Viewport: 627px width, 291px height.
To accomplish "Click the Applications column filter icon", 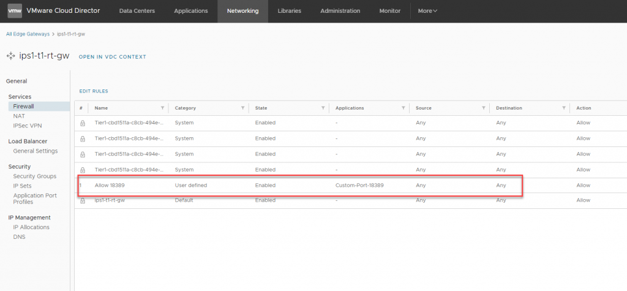I will tap(403, 108).
